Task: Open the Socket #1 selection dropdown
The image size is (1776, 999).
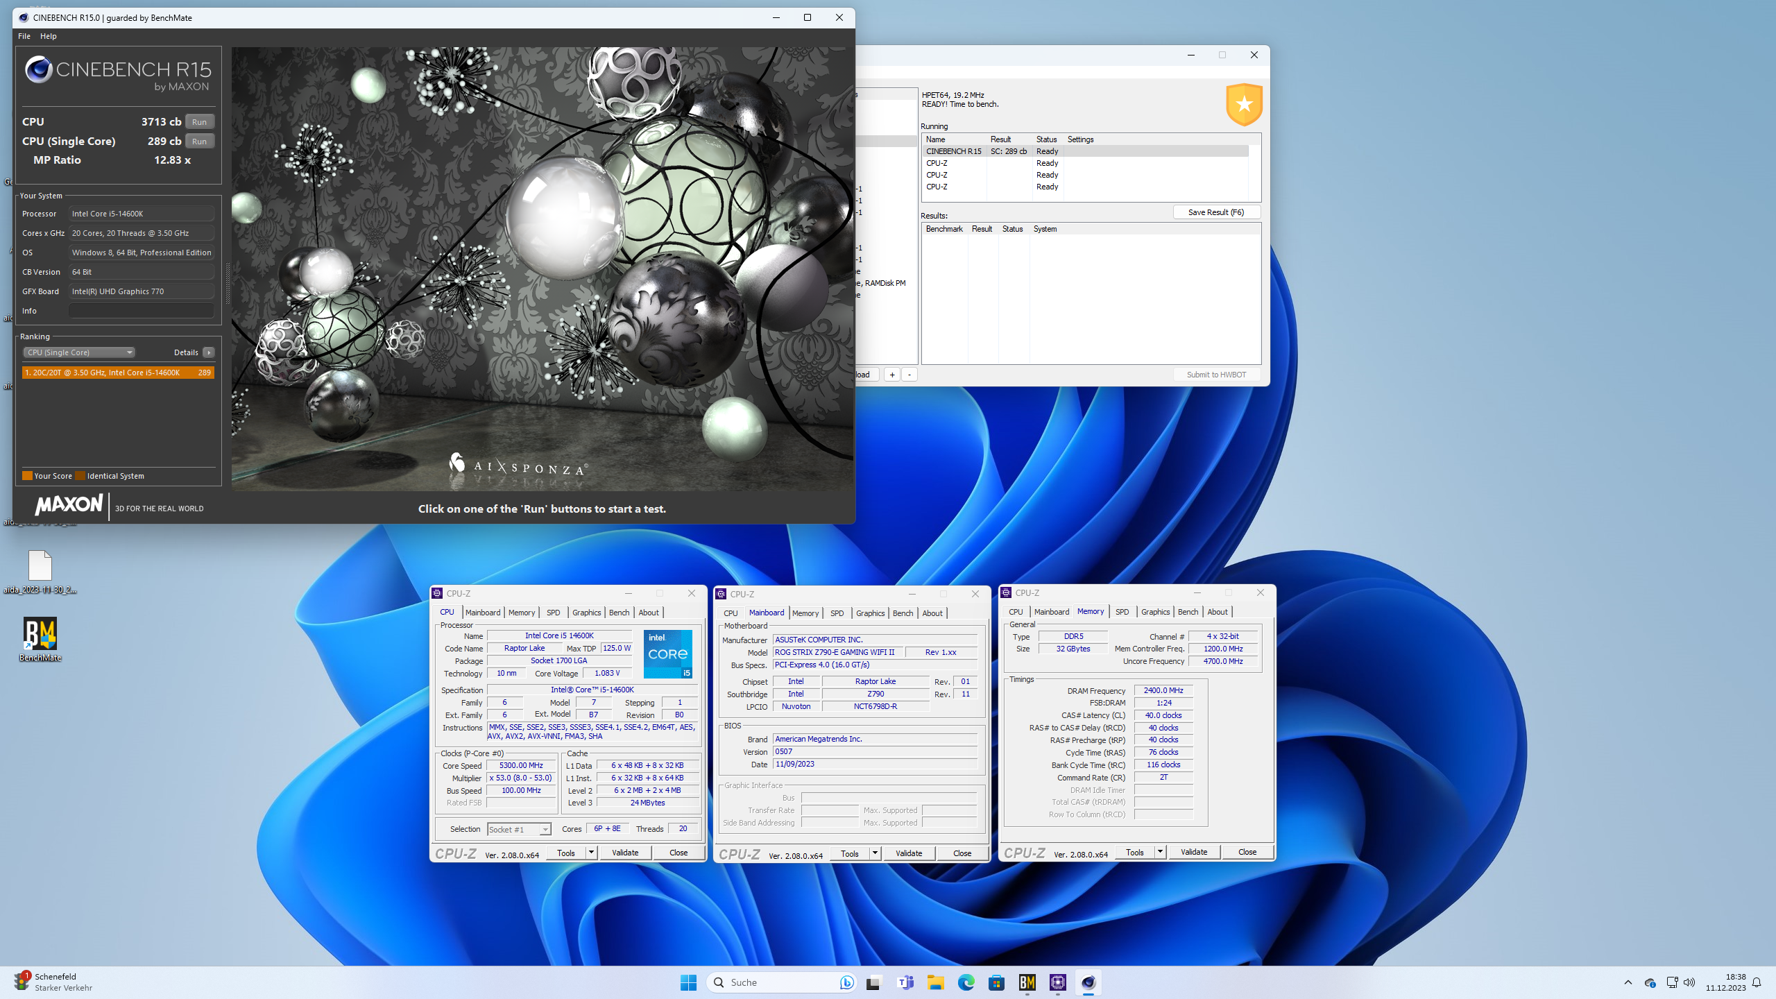Action: point(545,829)
